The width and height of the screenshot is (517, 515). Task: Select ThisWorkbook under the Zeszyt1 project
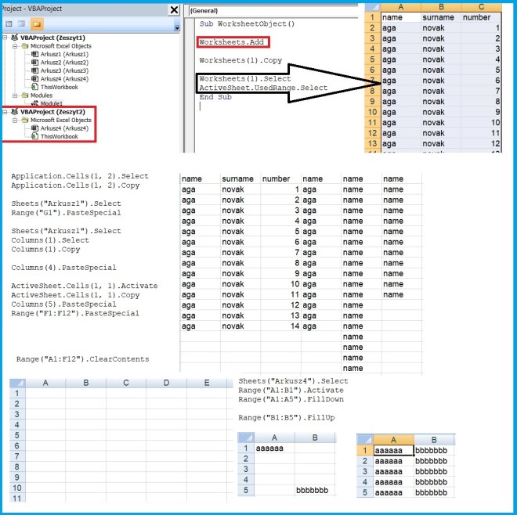click(59, 87)
